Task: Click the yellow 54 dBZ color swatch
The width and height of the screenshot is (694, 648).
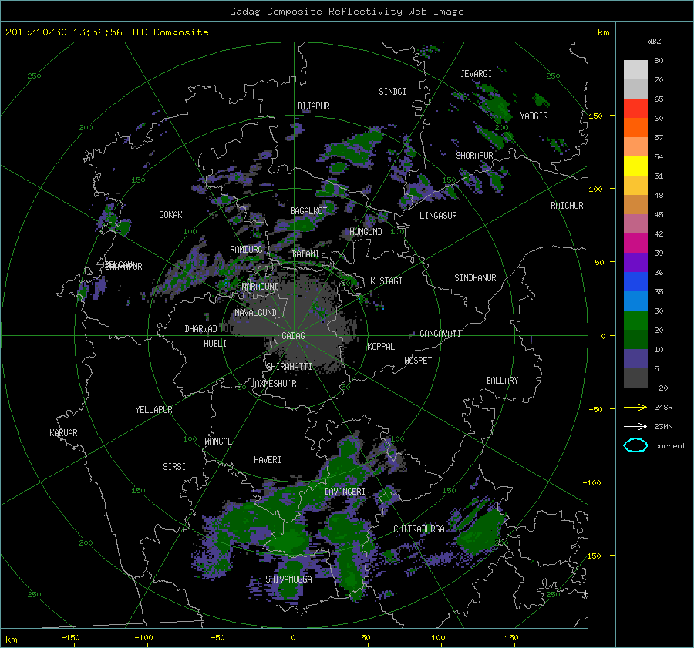Action: coord(635,166)
